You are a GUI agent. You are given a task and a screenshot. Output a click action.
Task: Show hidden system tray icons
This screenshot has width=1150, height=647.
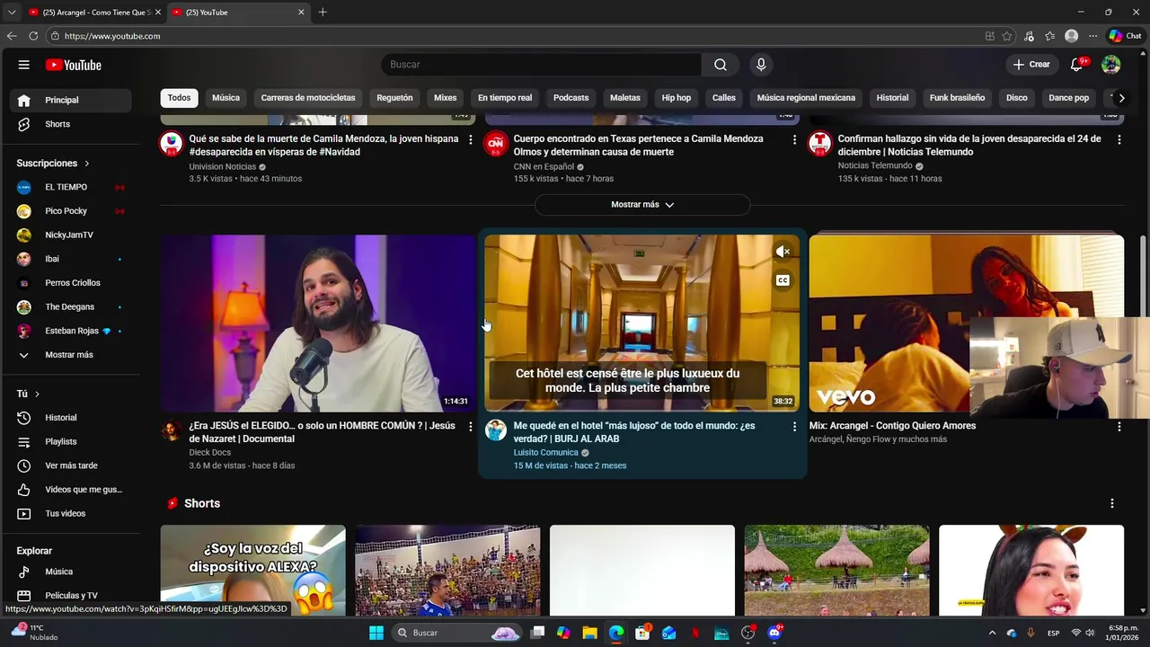(x=992, y=633)
